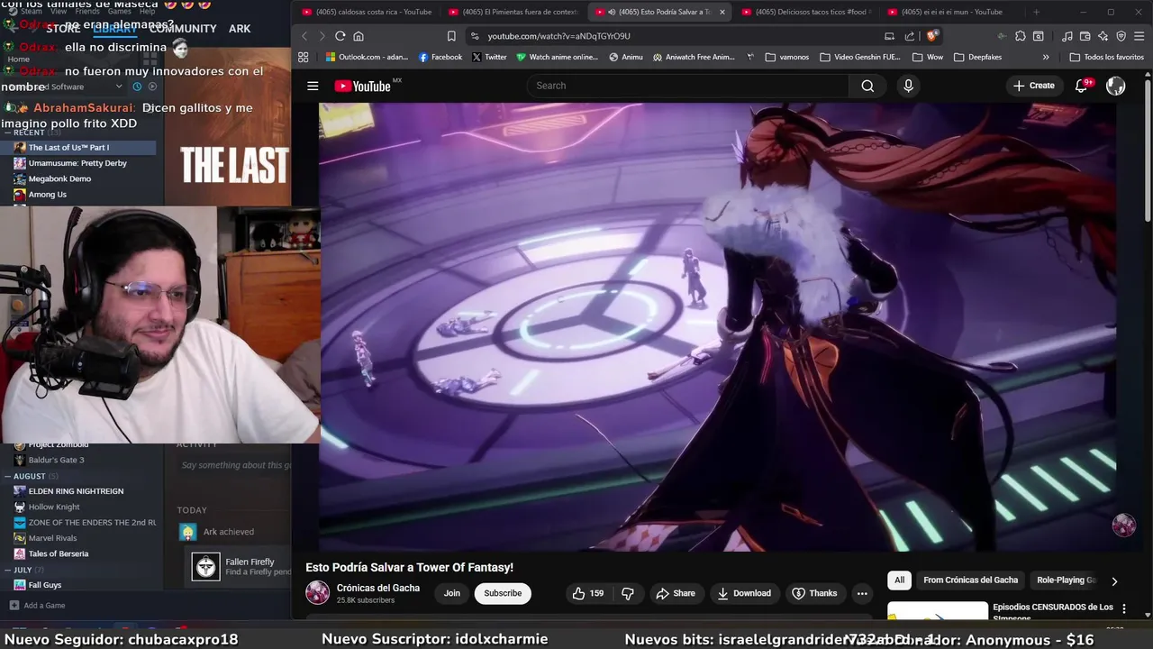Open Todos los favoritos bookmarks folder
The image size is (1153, 649).
pos(1107,57)
